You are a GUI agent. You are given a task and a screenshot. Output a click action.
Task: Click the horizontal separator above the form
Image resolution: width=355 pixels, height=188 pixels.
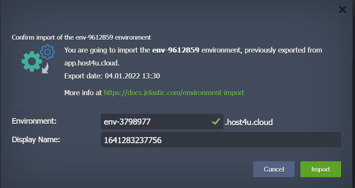[x=176, y=105]
